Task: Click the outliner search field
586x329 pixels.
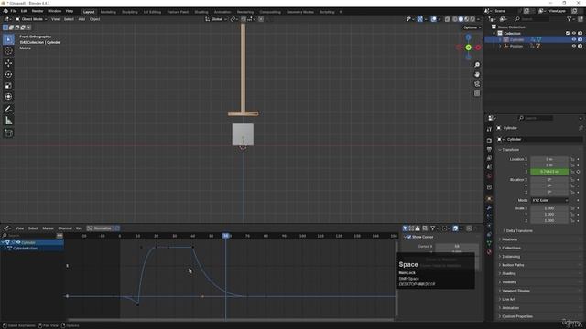Action: [533, 19]
